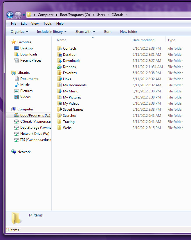Click the Music library icon
This screenshot has width=191, height=240.
pyautogui.click(x=17, y=85)
